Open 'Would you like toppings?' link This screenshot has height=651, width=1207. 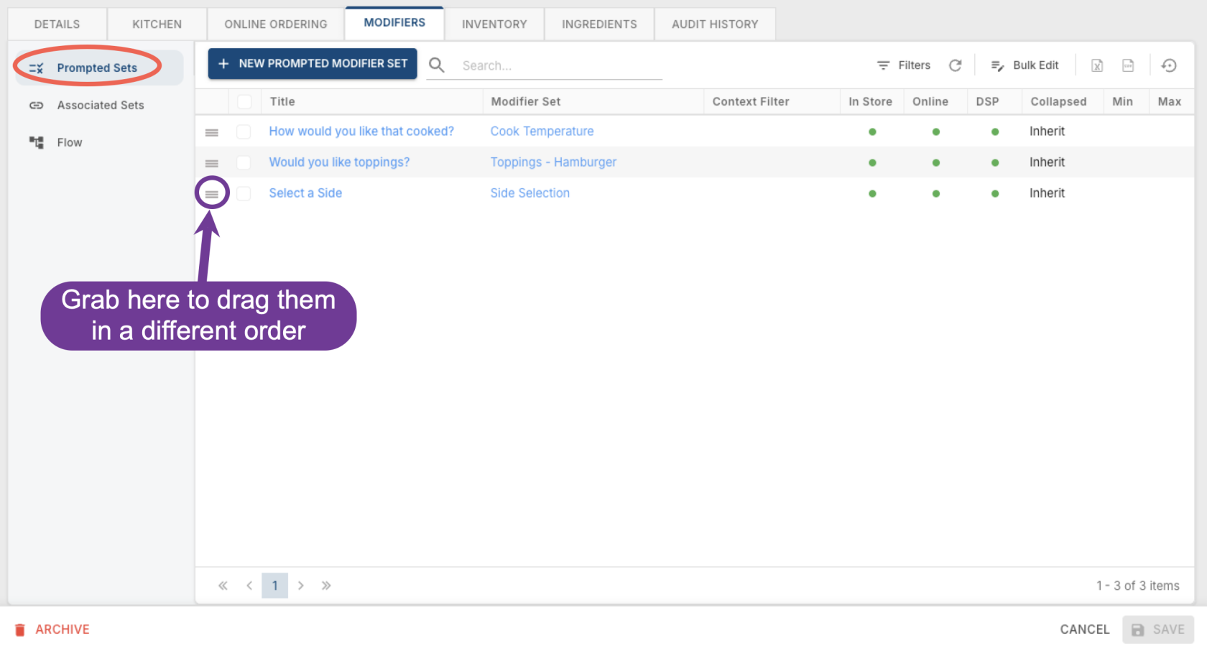(339, 162)
